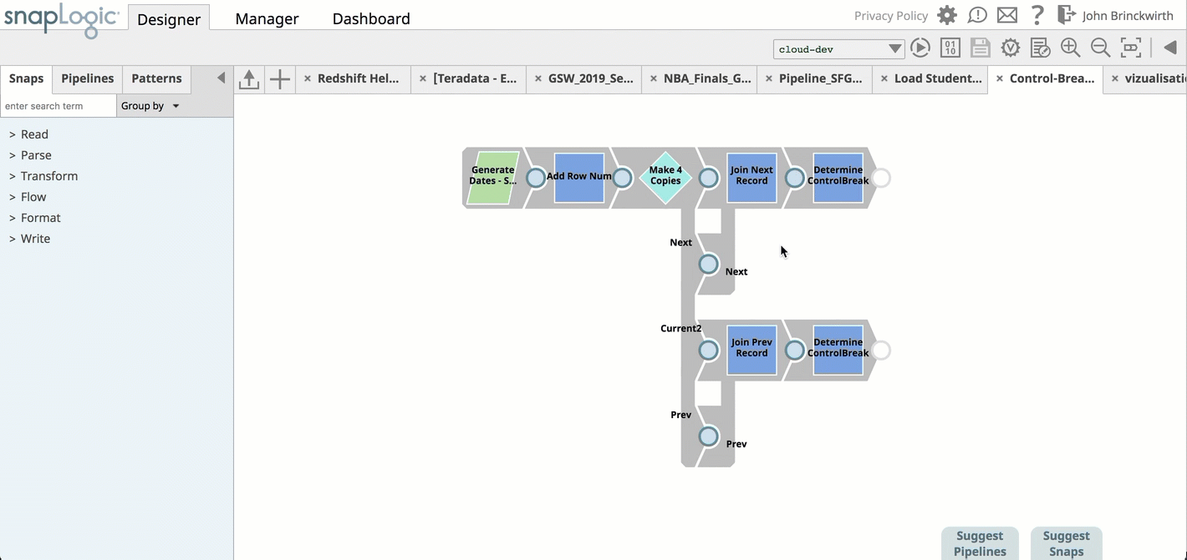Open the Group by dropdown

point(150,106)
